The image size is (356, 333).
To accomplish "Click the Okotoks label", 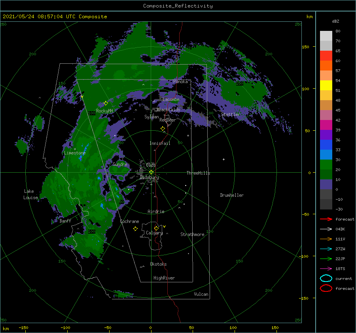I will pyautogui.click(x=158, y=264).
